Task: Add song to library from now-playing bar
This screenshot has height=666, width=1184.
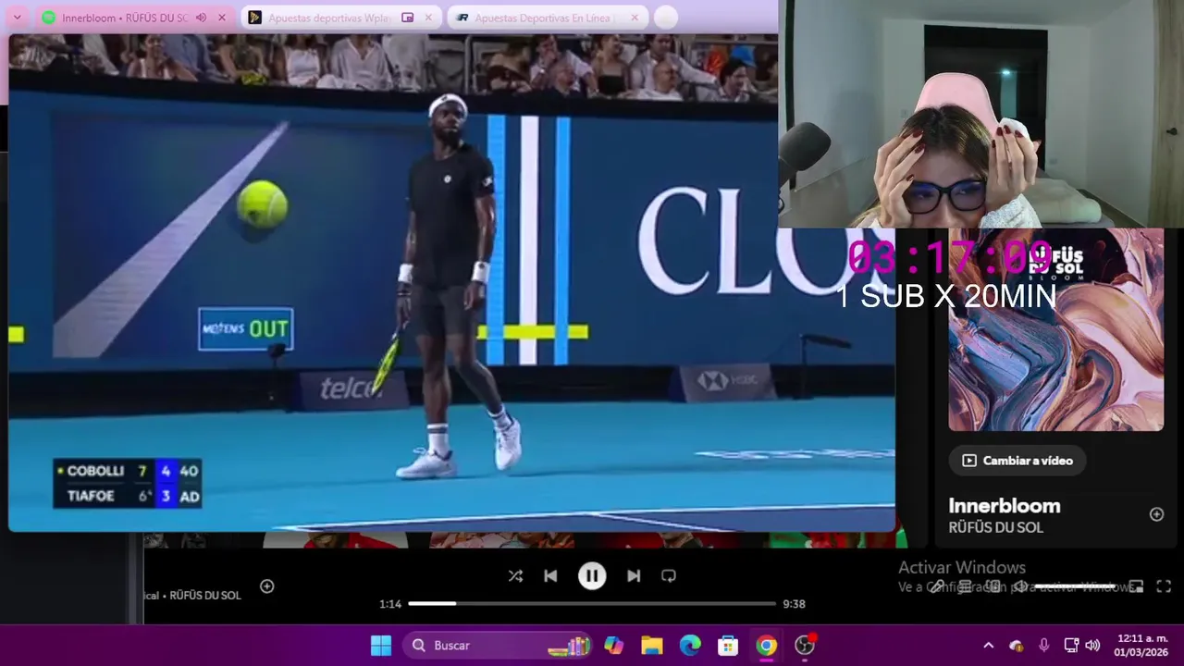Action: click(x=267, y=586)
